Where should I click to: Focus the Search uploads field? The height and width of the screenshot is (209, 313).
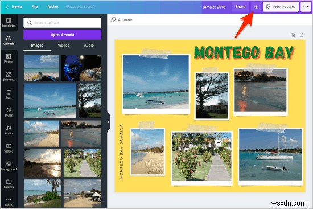(x=62, y=23)
